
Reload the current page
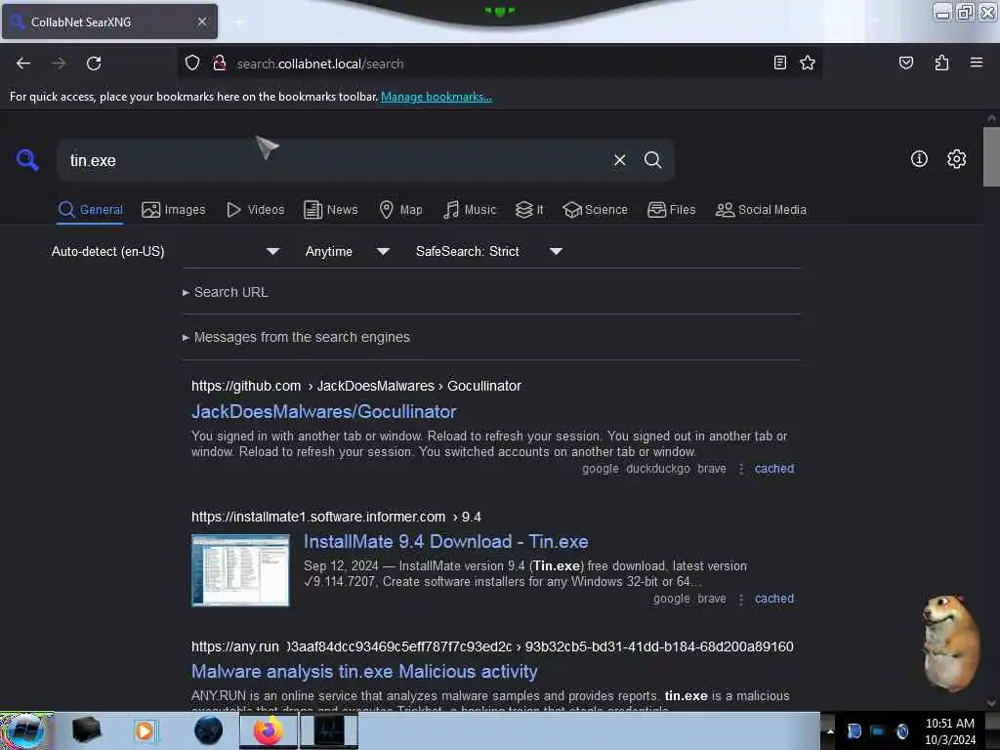[x=94, y=63]
